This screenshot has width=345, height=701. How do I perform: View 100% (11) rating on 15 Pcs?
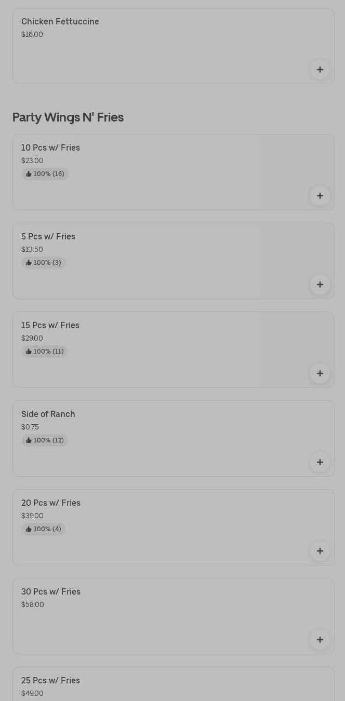pos(45,352)
